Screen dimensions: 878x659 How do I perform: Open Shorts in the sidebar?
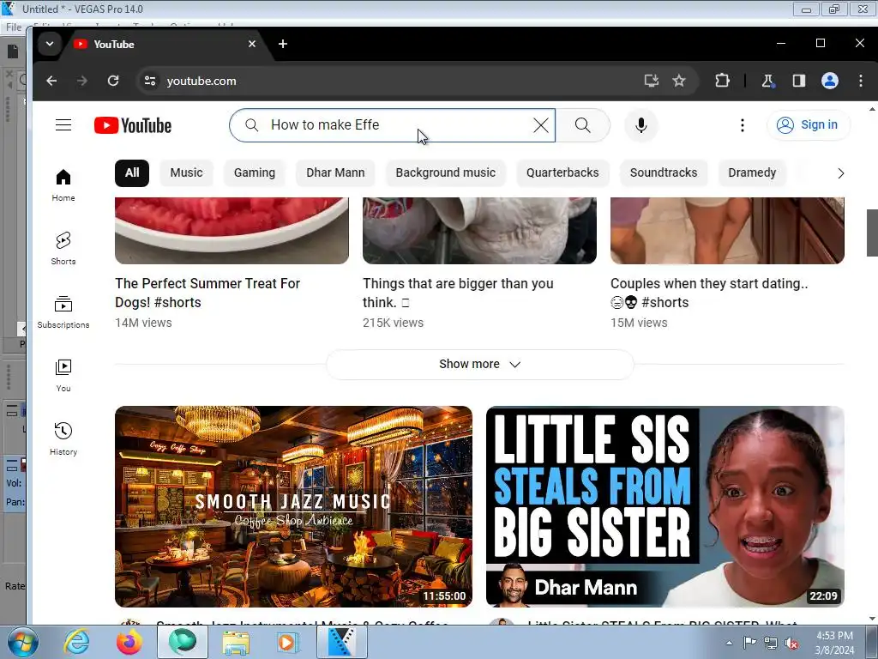click(x=63, y=248)
